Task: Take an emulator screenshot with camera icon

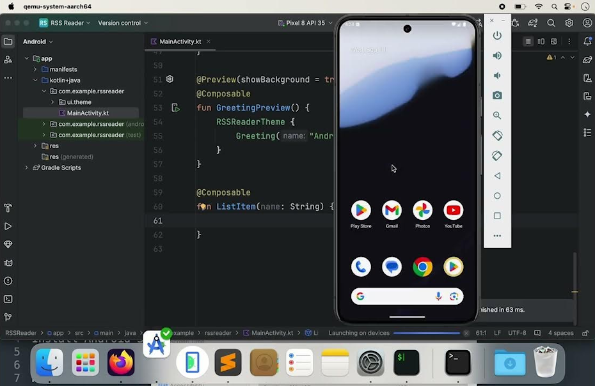Action: click(497, 96)
